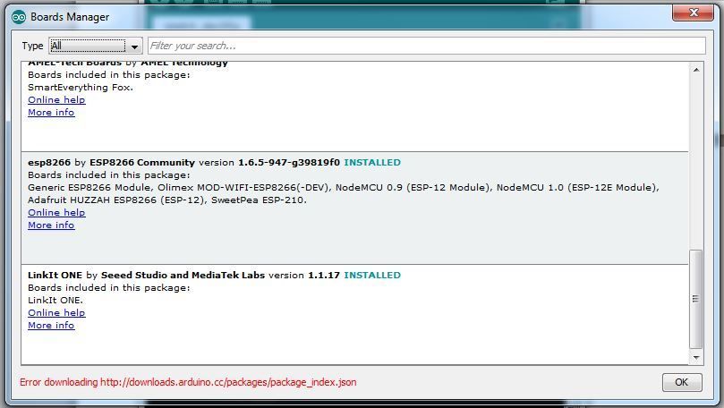This screenshot has width=724, height=408.
Task: Click the 'Adafruit HUZZAH ESP8266 (ESP-12)' line
Action: click(167, 200)
